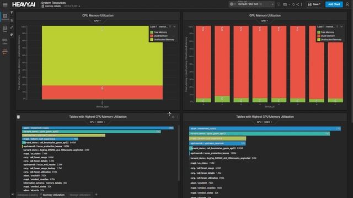
Task: Click Free Memory swatch in GPU chart legend
Action: 319,32
